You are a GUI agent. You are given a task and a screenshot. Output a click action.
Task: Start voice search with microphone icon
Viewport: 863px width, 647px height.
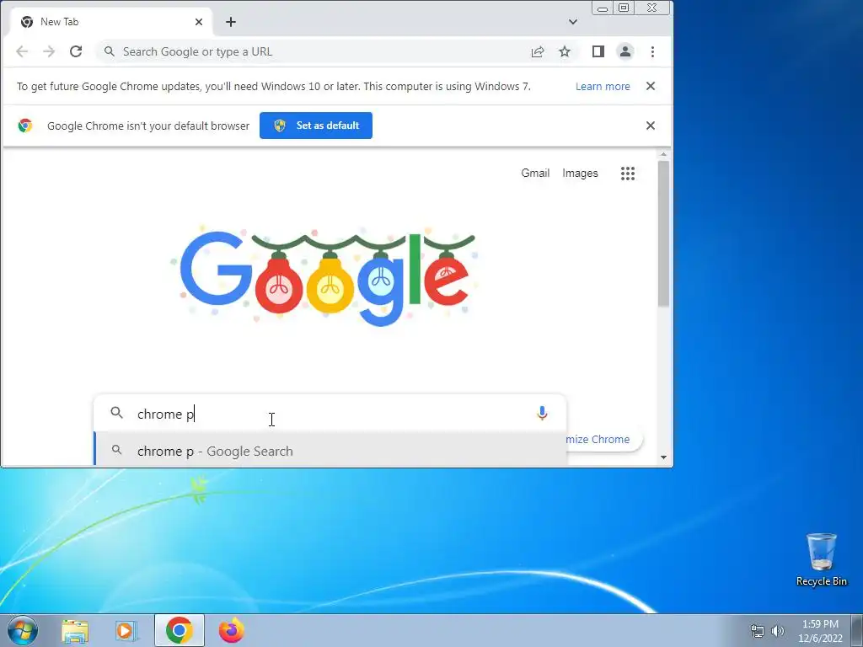click(542, 413)
